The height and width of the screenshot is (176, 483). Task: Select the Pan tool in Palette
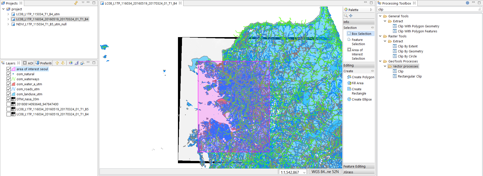pyautogui.click(x=351, y=16)
